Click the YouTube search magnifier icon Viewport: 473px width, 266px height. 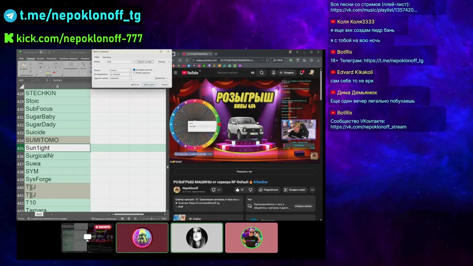[x=262, y=73]
